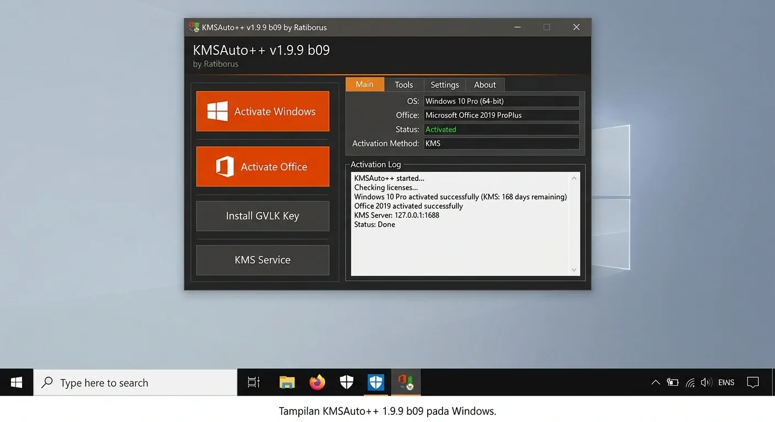Click Install GVLK Key

coord(263,216)
